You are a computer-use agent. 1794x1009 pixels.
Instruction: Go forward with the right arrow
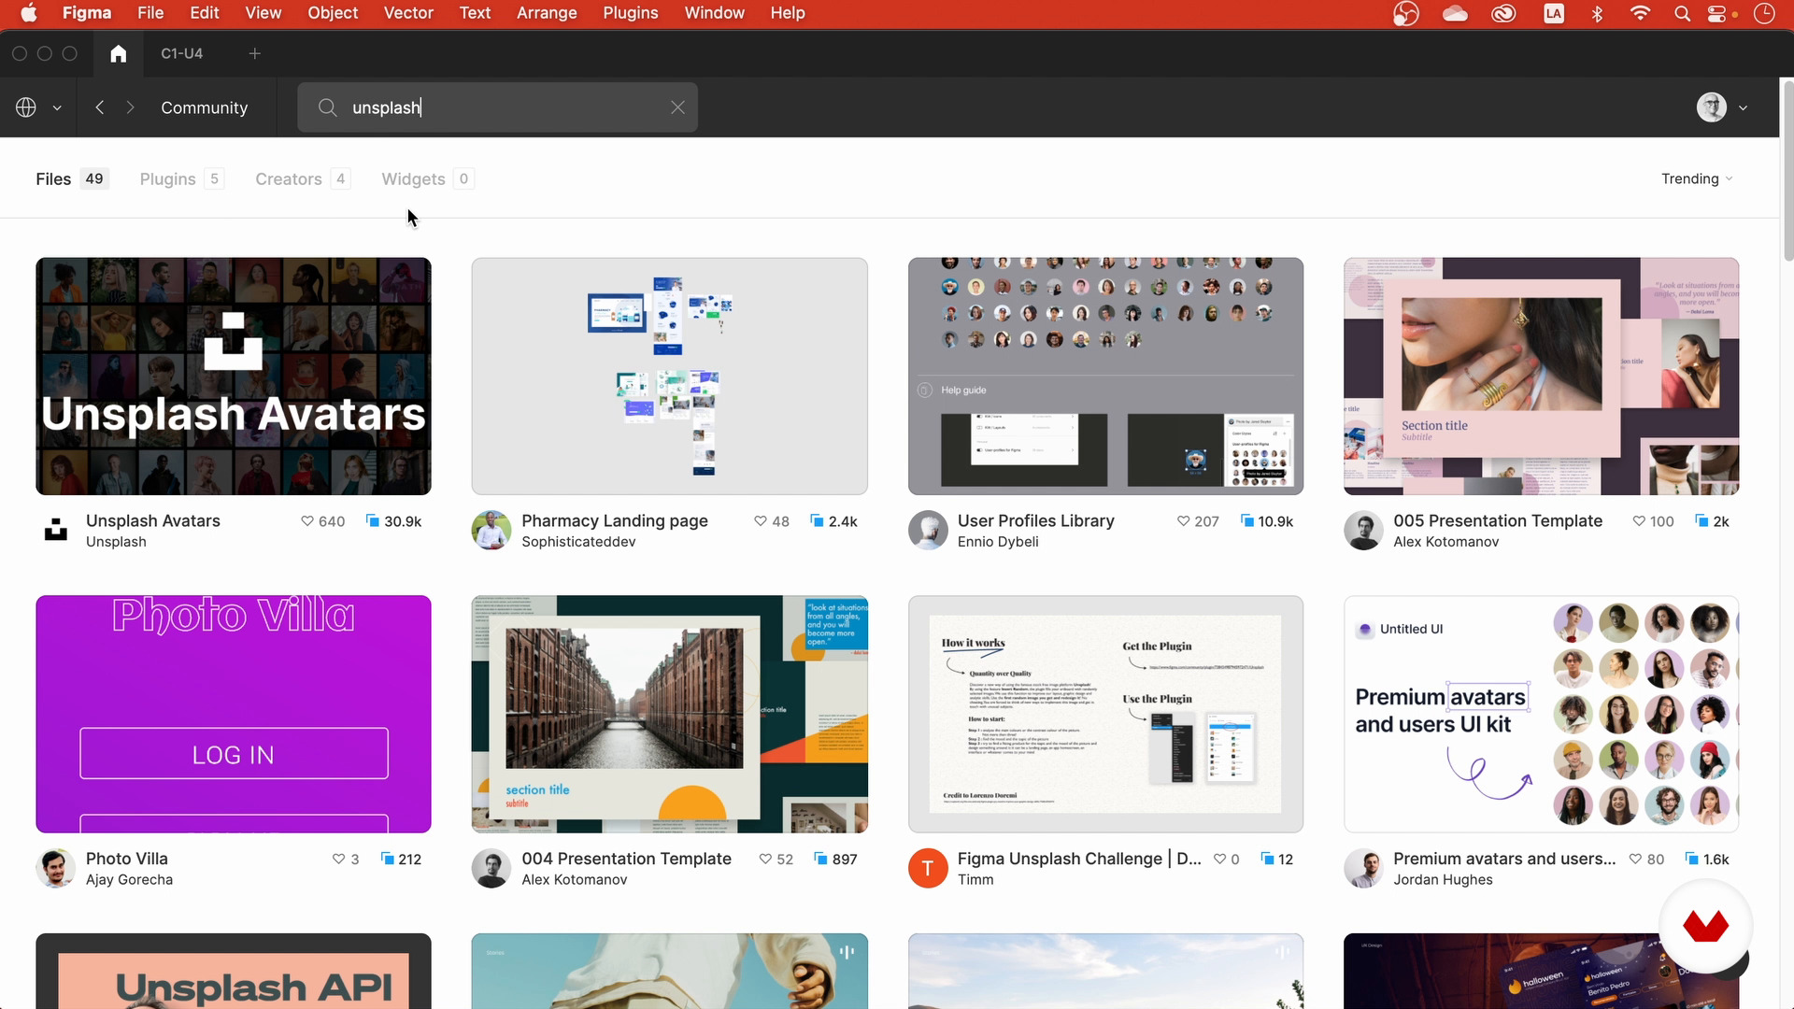(x=130, y=107)
